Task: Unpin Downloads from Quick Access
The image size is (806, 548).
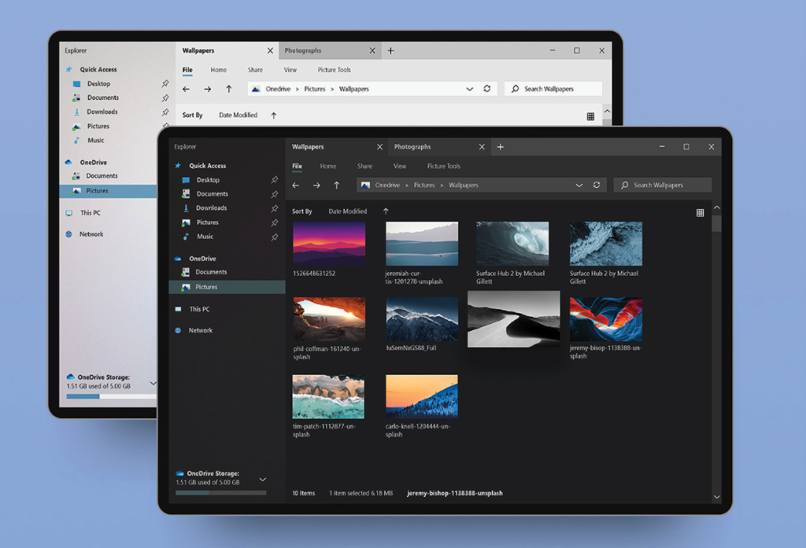Action: (274, 208)
